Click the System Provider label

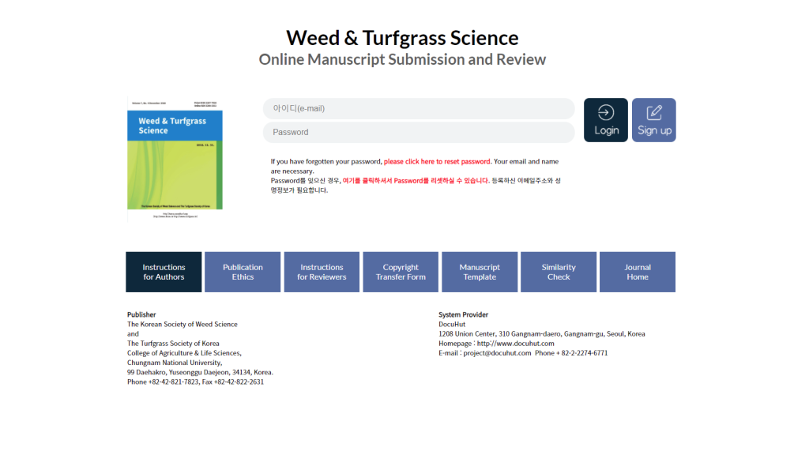pyautogui.click(x=463, y=314)
